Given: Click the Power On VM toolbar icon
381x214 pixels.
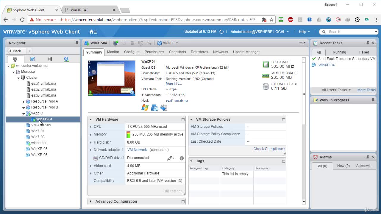Looking at the screenshot, I should tap(124, 43).
